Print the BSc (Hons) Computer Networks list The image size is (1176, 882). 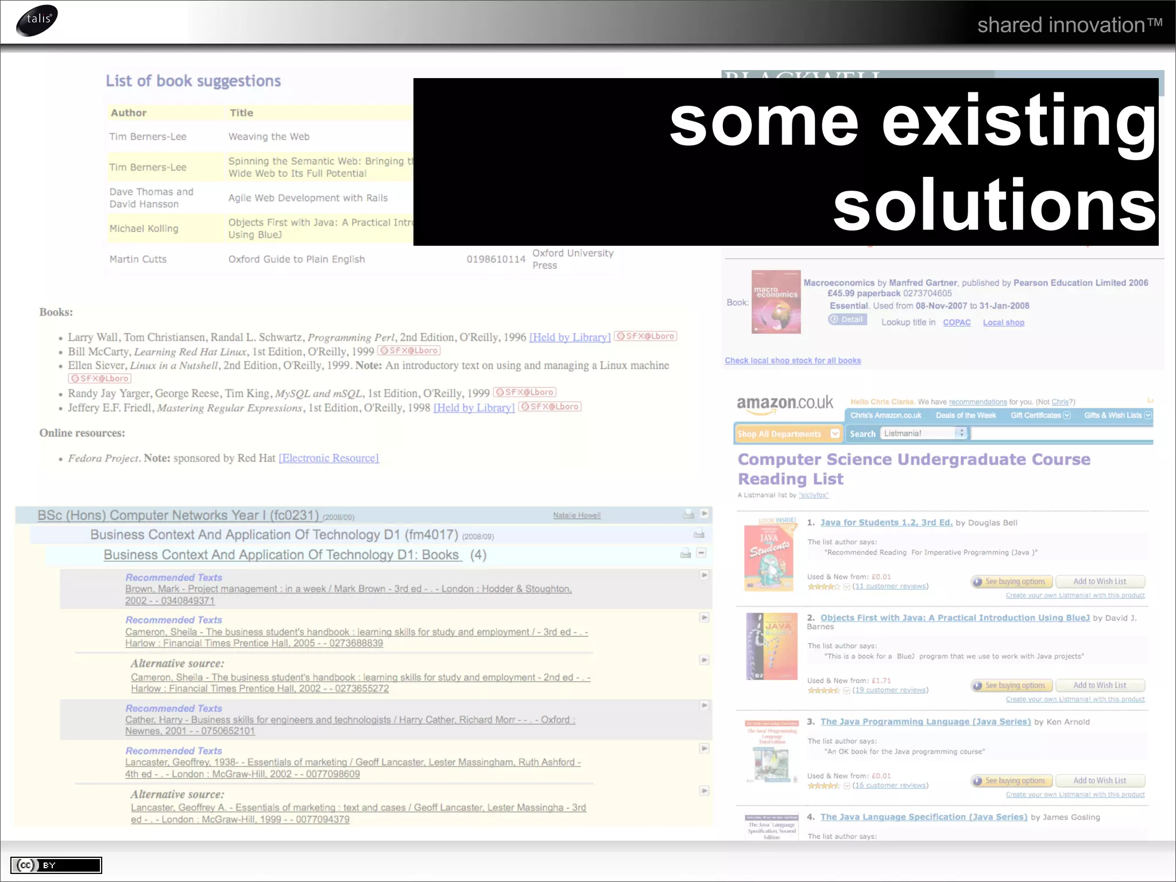(x=688, y=514)
